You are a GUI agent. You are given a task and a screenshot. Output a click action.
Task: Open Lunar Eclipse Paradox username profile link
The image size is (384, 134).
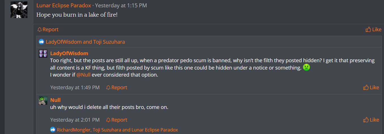coord(64,5)
